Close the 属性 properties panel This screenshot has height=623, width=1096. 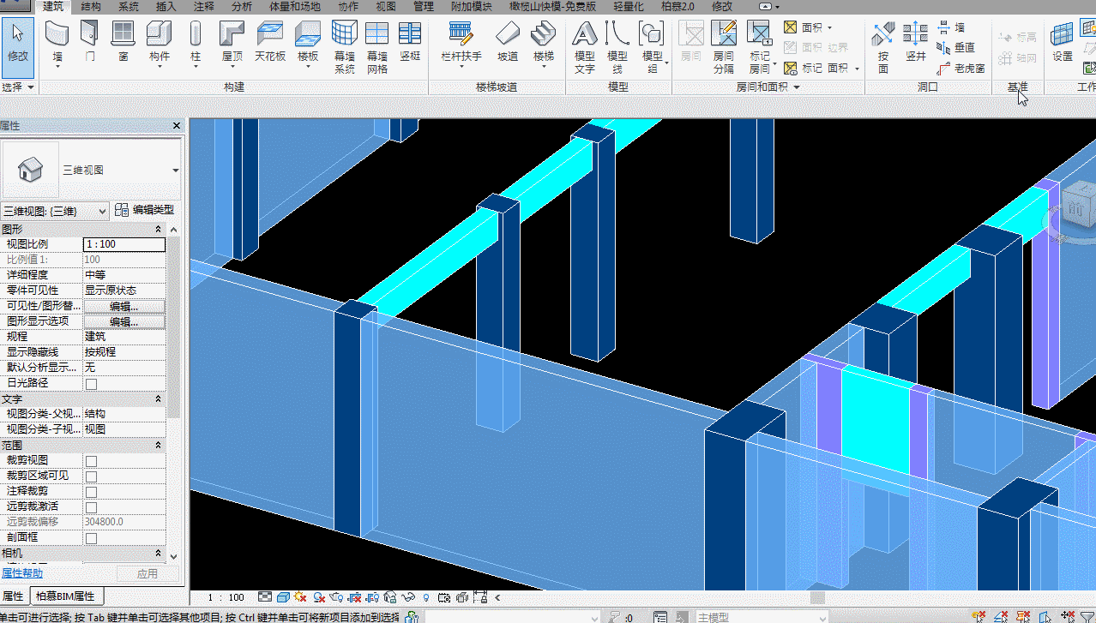(177, 126)
